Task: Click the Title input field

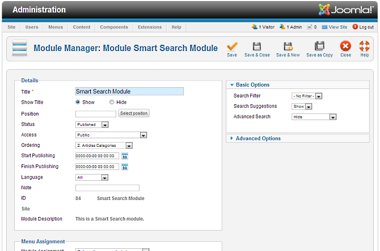Action: 129,91
